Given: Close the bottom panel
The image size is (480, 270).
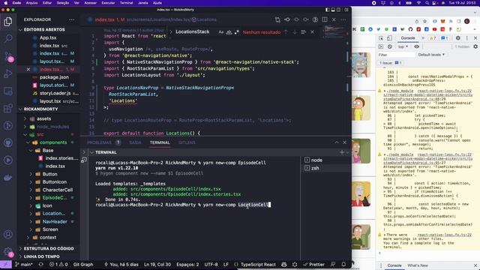Looking at the screenshot, I should point(345,142).
